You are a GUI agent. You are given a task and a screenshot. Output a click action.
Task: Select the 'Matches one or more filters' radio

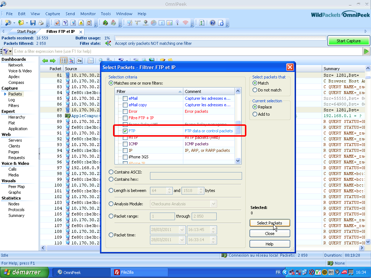111,83
